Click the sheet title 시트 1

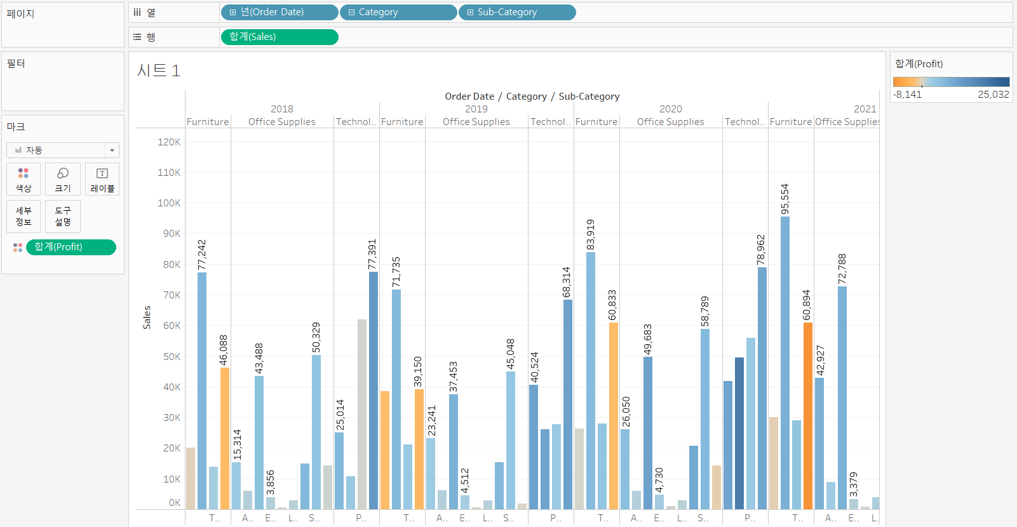[x=159, y=70]
